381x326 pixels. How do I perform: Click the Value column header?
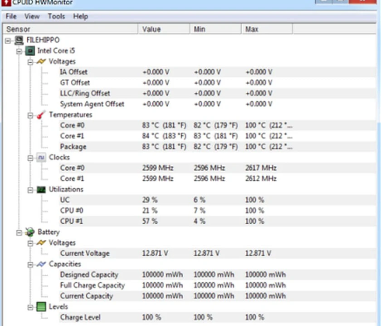tap(164, 29)
